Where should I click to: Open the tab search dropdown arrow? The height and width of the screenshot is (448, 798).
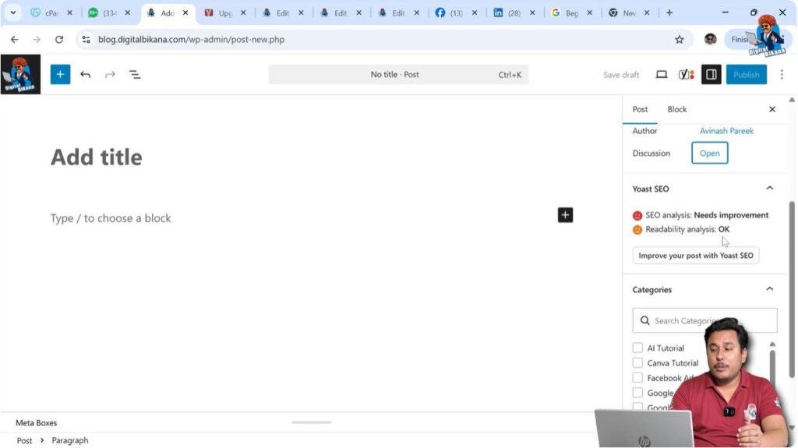click(12, 12)
